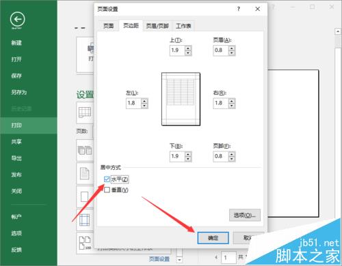Open the 打开 backstage menu item
This screenshot has height=266, width=342.
coord(16,59)
